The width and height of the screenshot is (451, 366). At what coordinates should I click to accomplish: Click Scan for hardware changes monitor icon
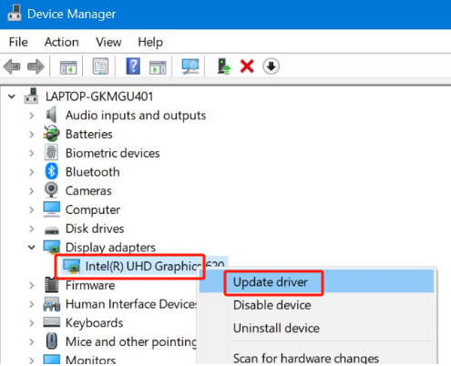pyautogui.click(x=190, y=66)
